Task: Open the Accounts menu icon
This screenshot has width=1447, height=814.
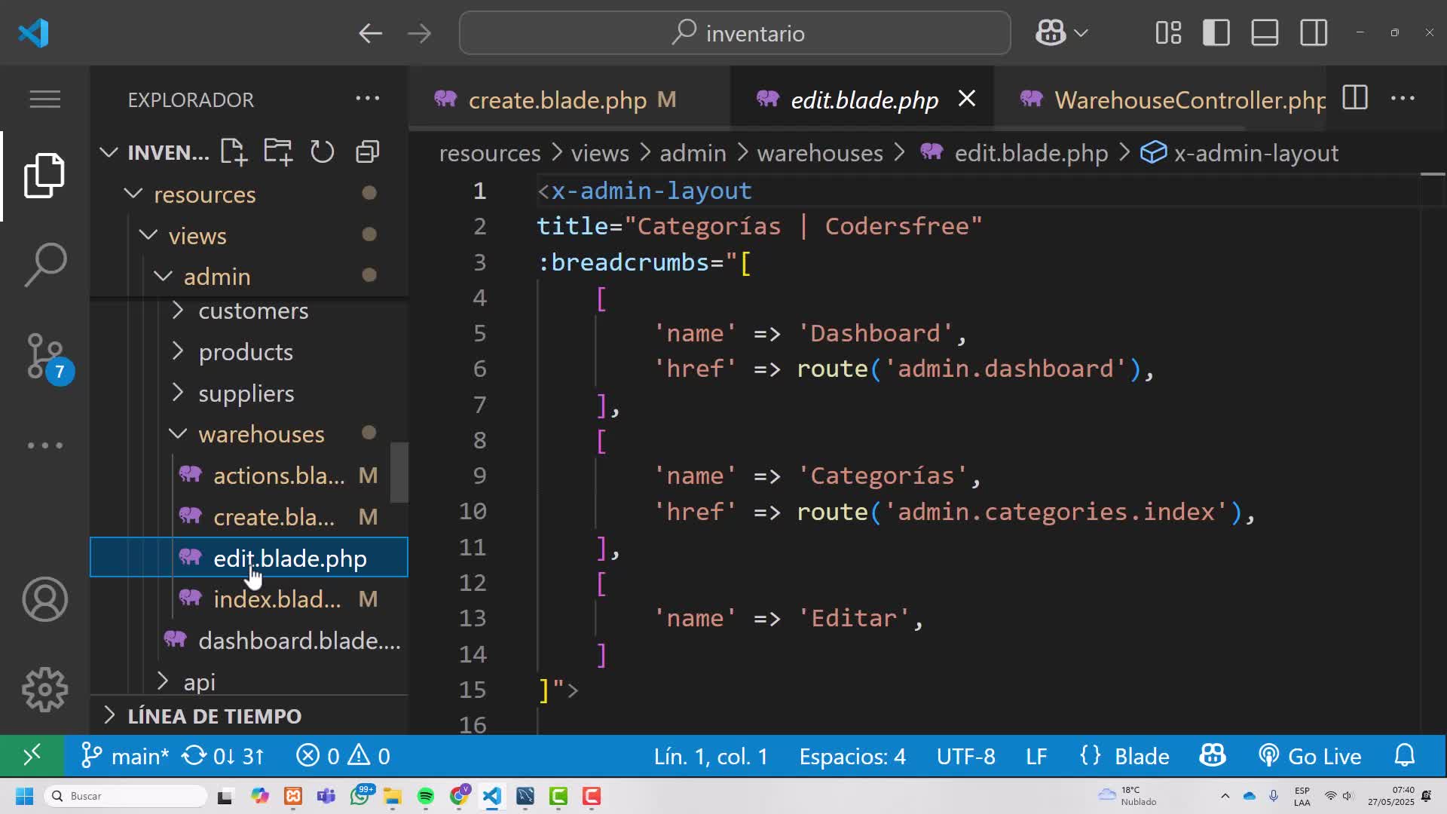Action: click(45, 599)
